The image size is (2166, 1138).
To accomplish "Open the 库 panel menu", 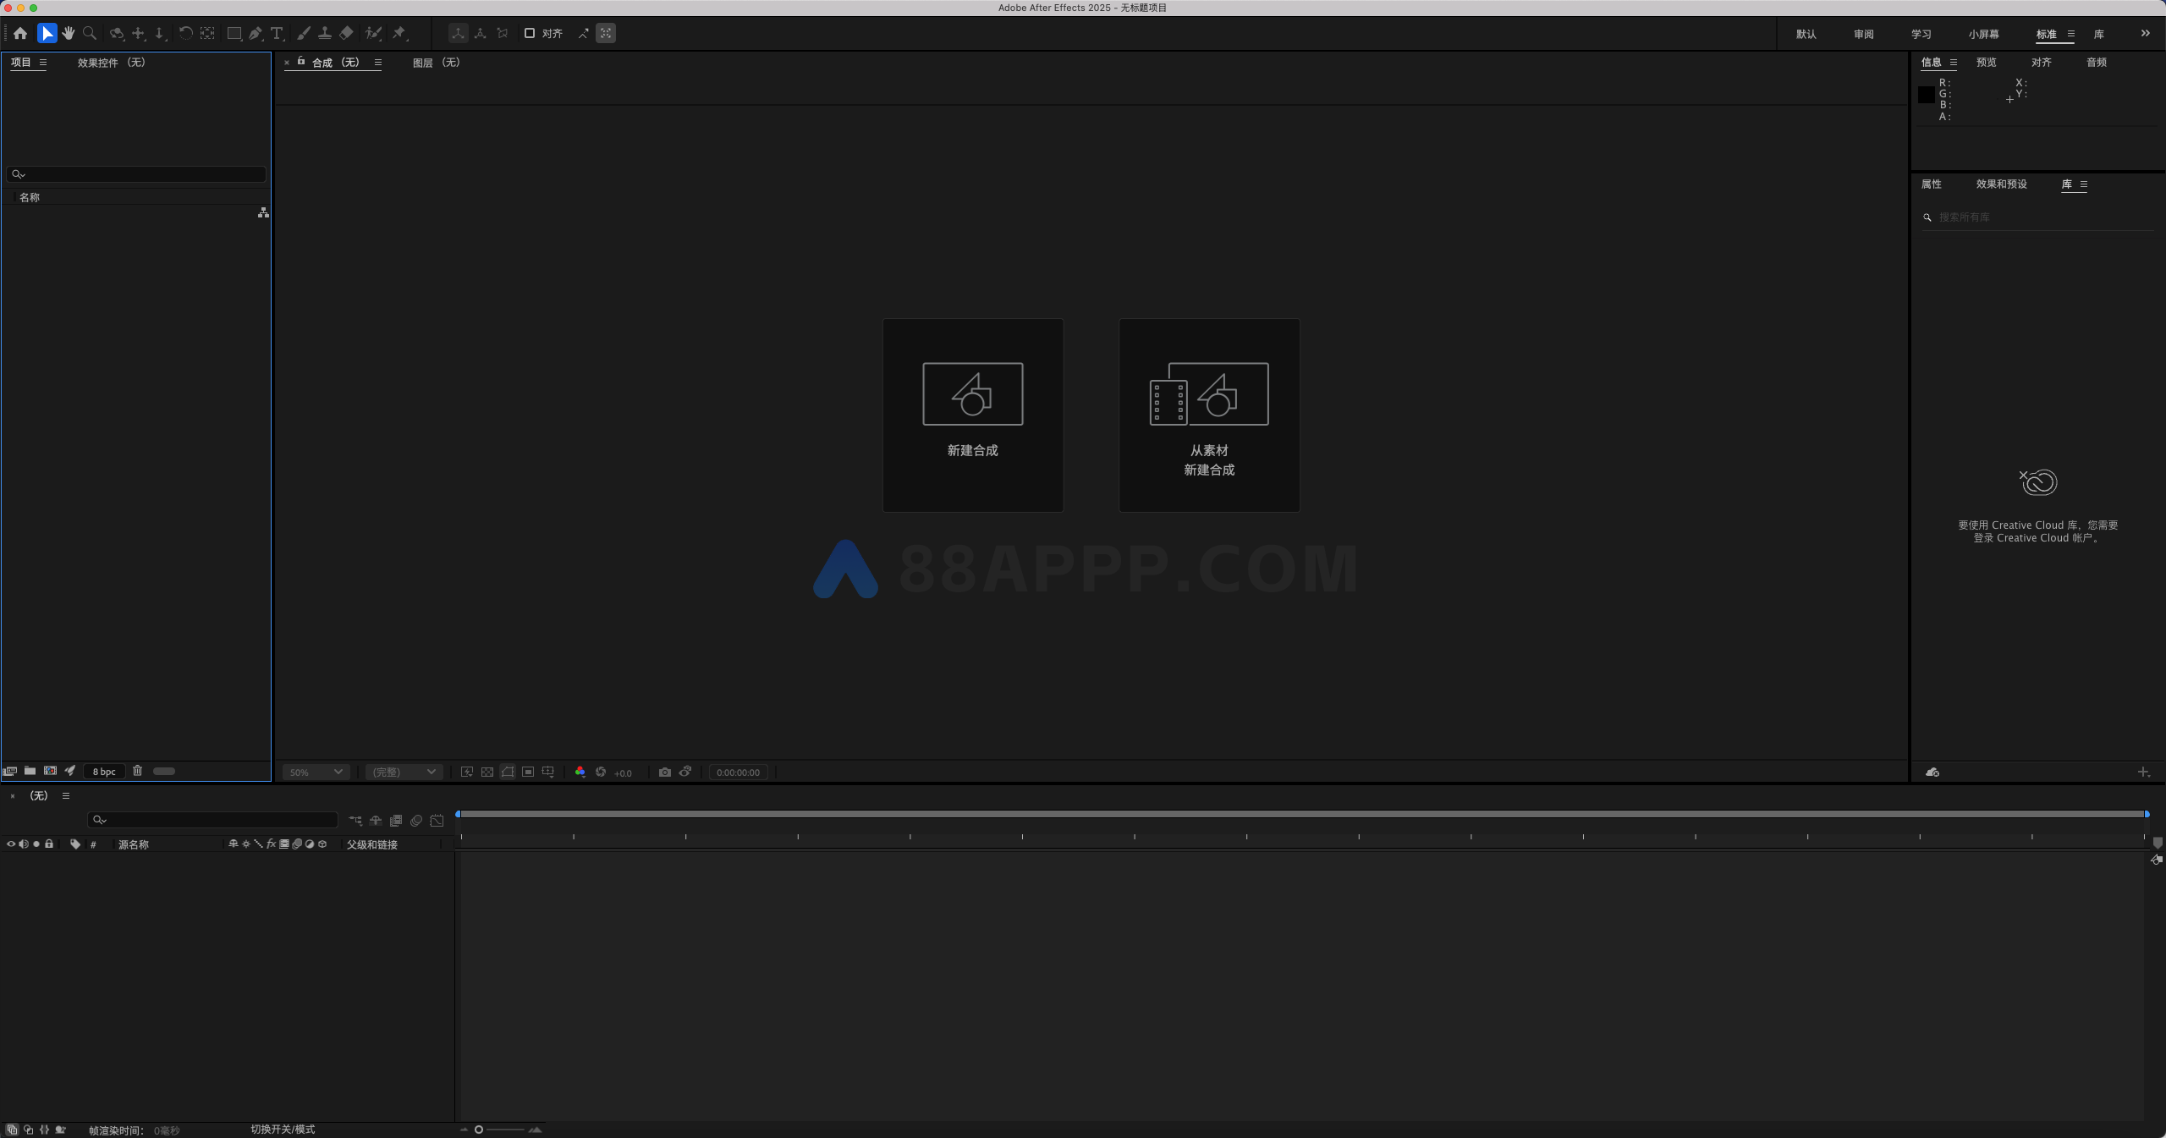I will tap(2084, 184).
